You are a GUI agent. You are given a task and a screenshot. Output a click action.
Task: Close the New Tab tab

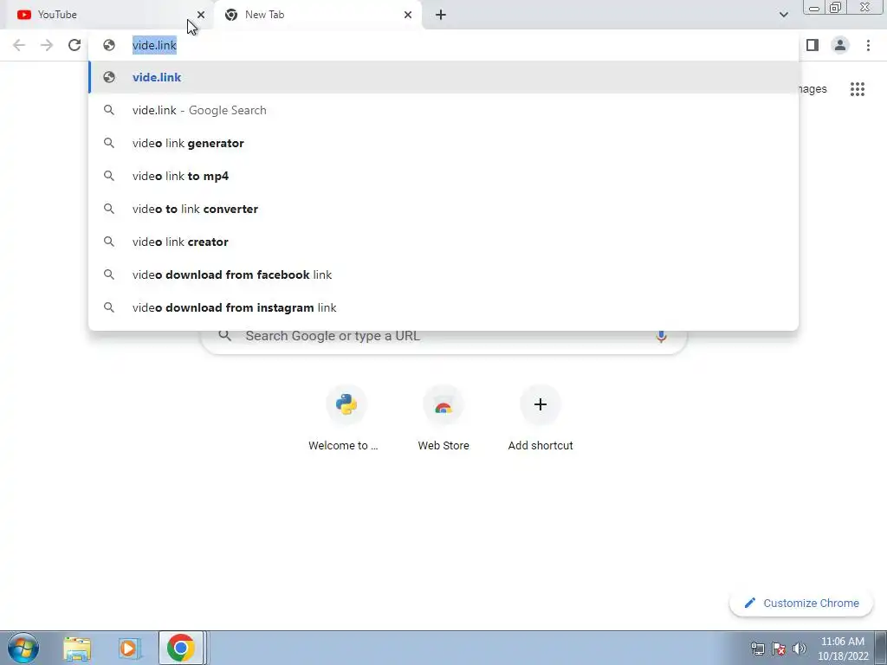click(x=408, y=15)
